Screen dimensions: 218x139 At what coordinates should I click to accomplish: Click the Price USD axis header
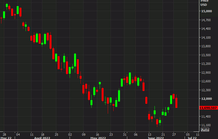point(204,3)
